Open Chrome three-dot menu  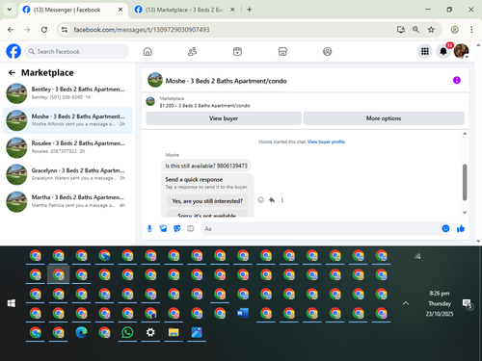coord(471,30)
